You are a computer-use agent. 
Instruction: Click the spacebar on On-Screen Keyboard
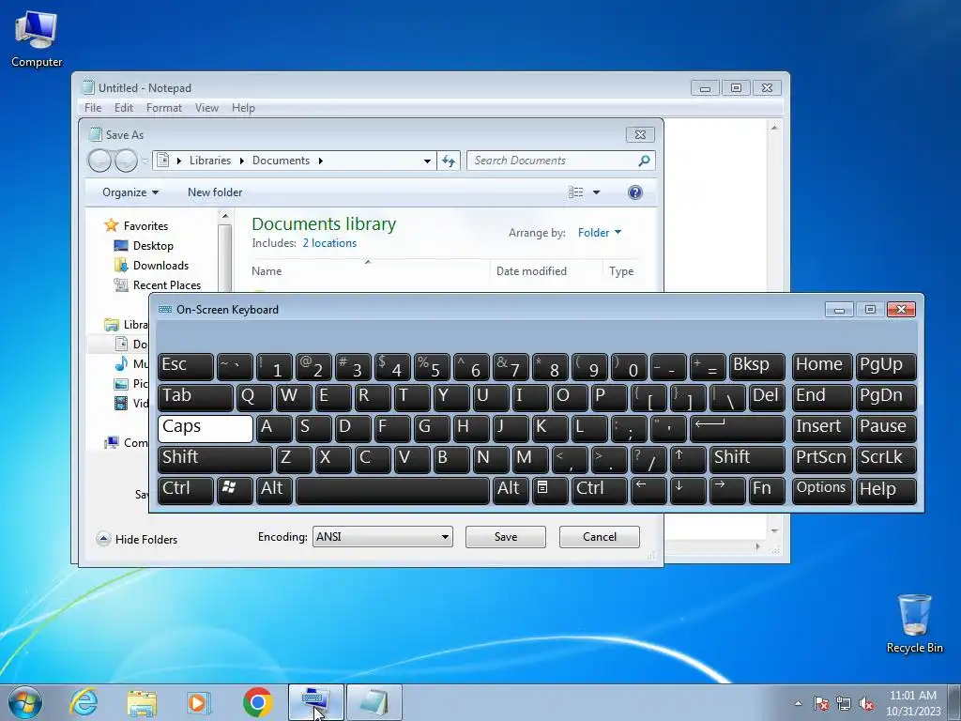(392, 490)
